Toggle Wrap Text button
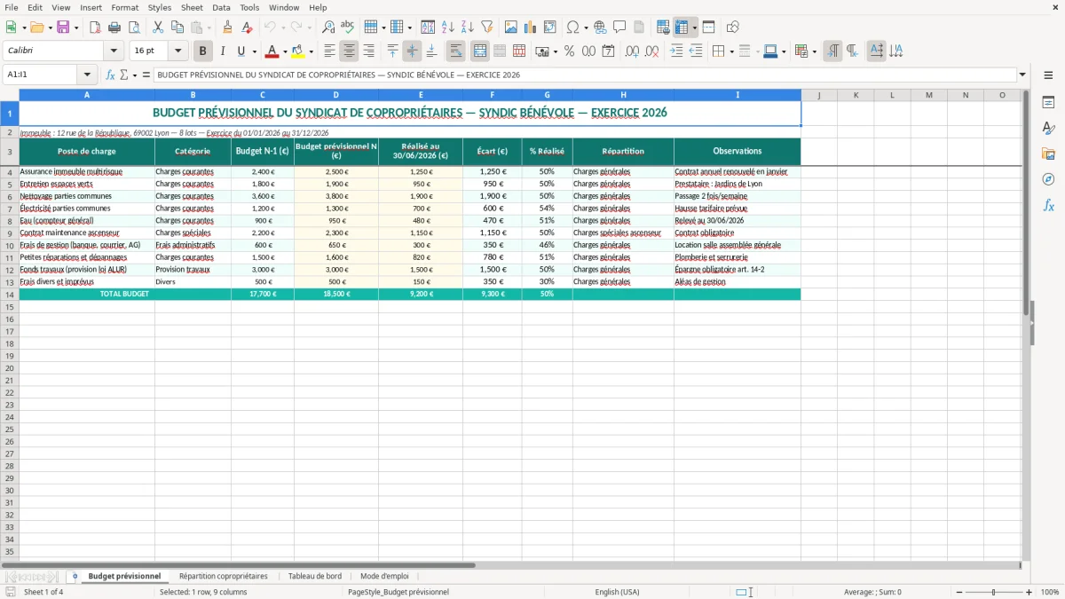 coord(456,51)
